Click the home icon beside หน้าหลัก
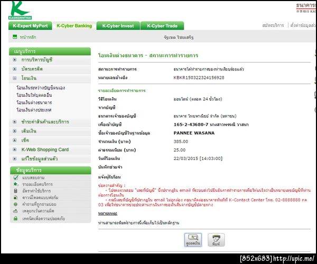The image size is (317, 264). [15, 37]
